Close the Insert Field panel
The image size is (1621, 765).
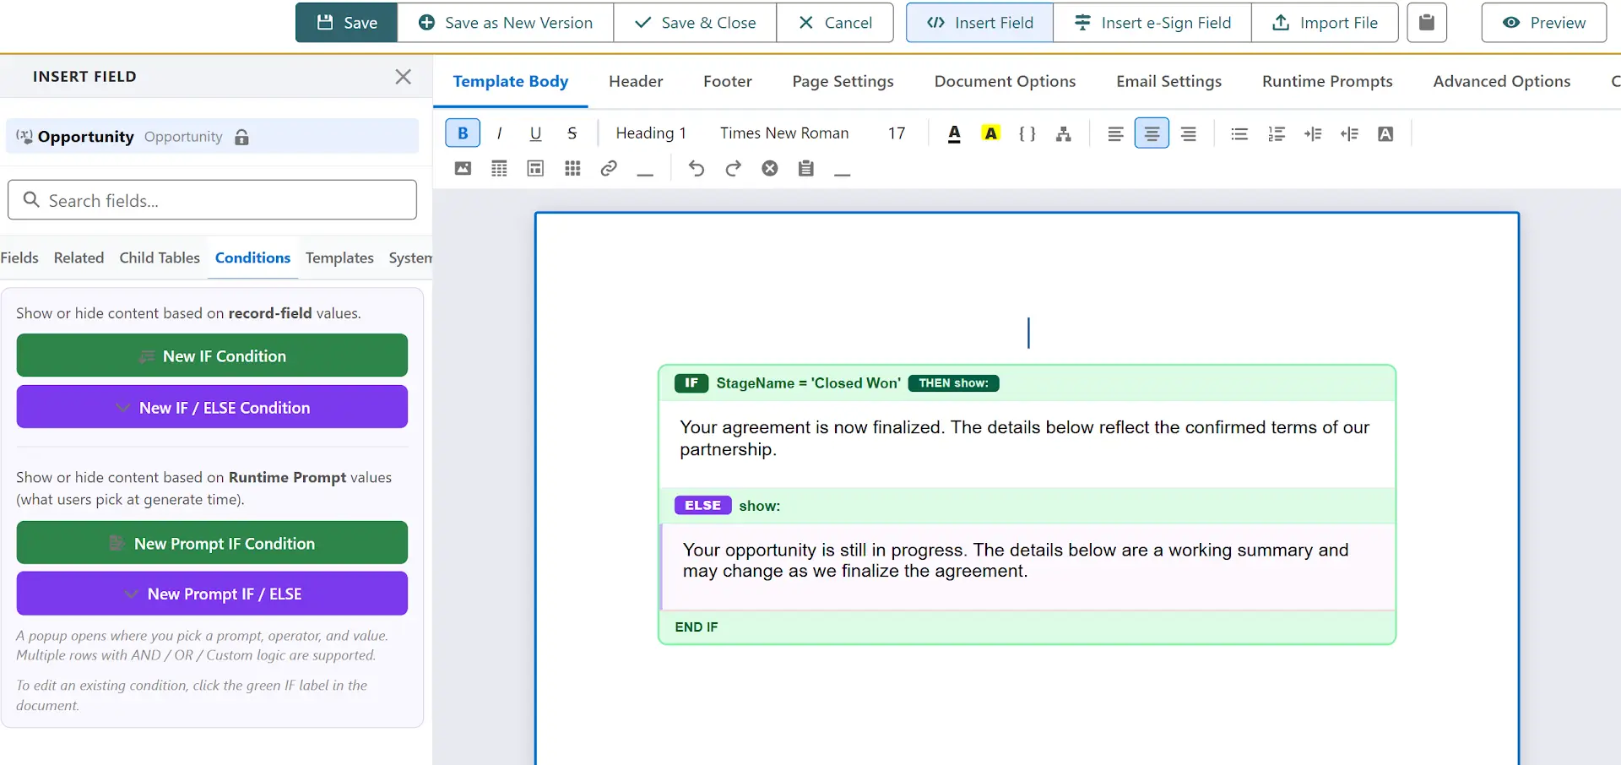point(404,77)
